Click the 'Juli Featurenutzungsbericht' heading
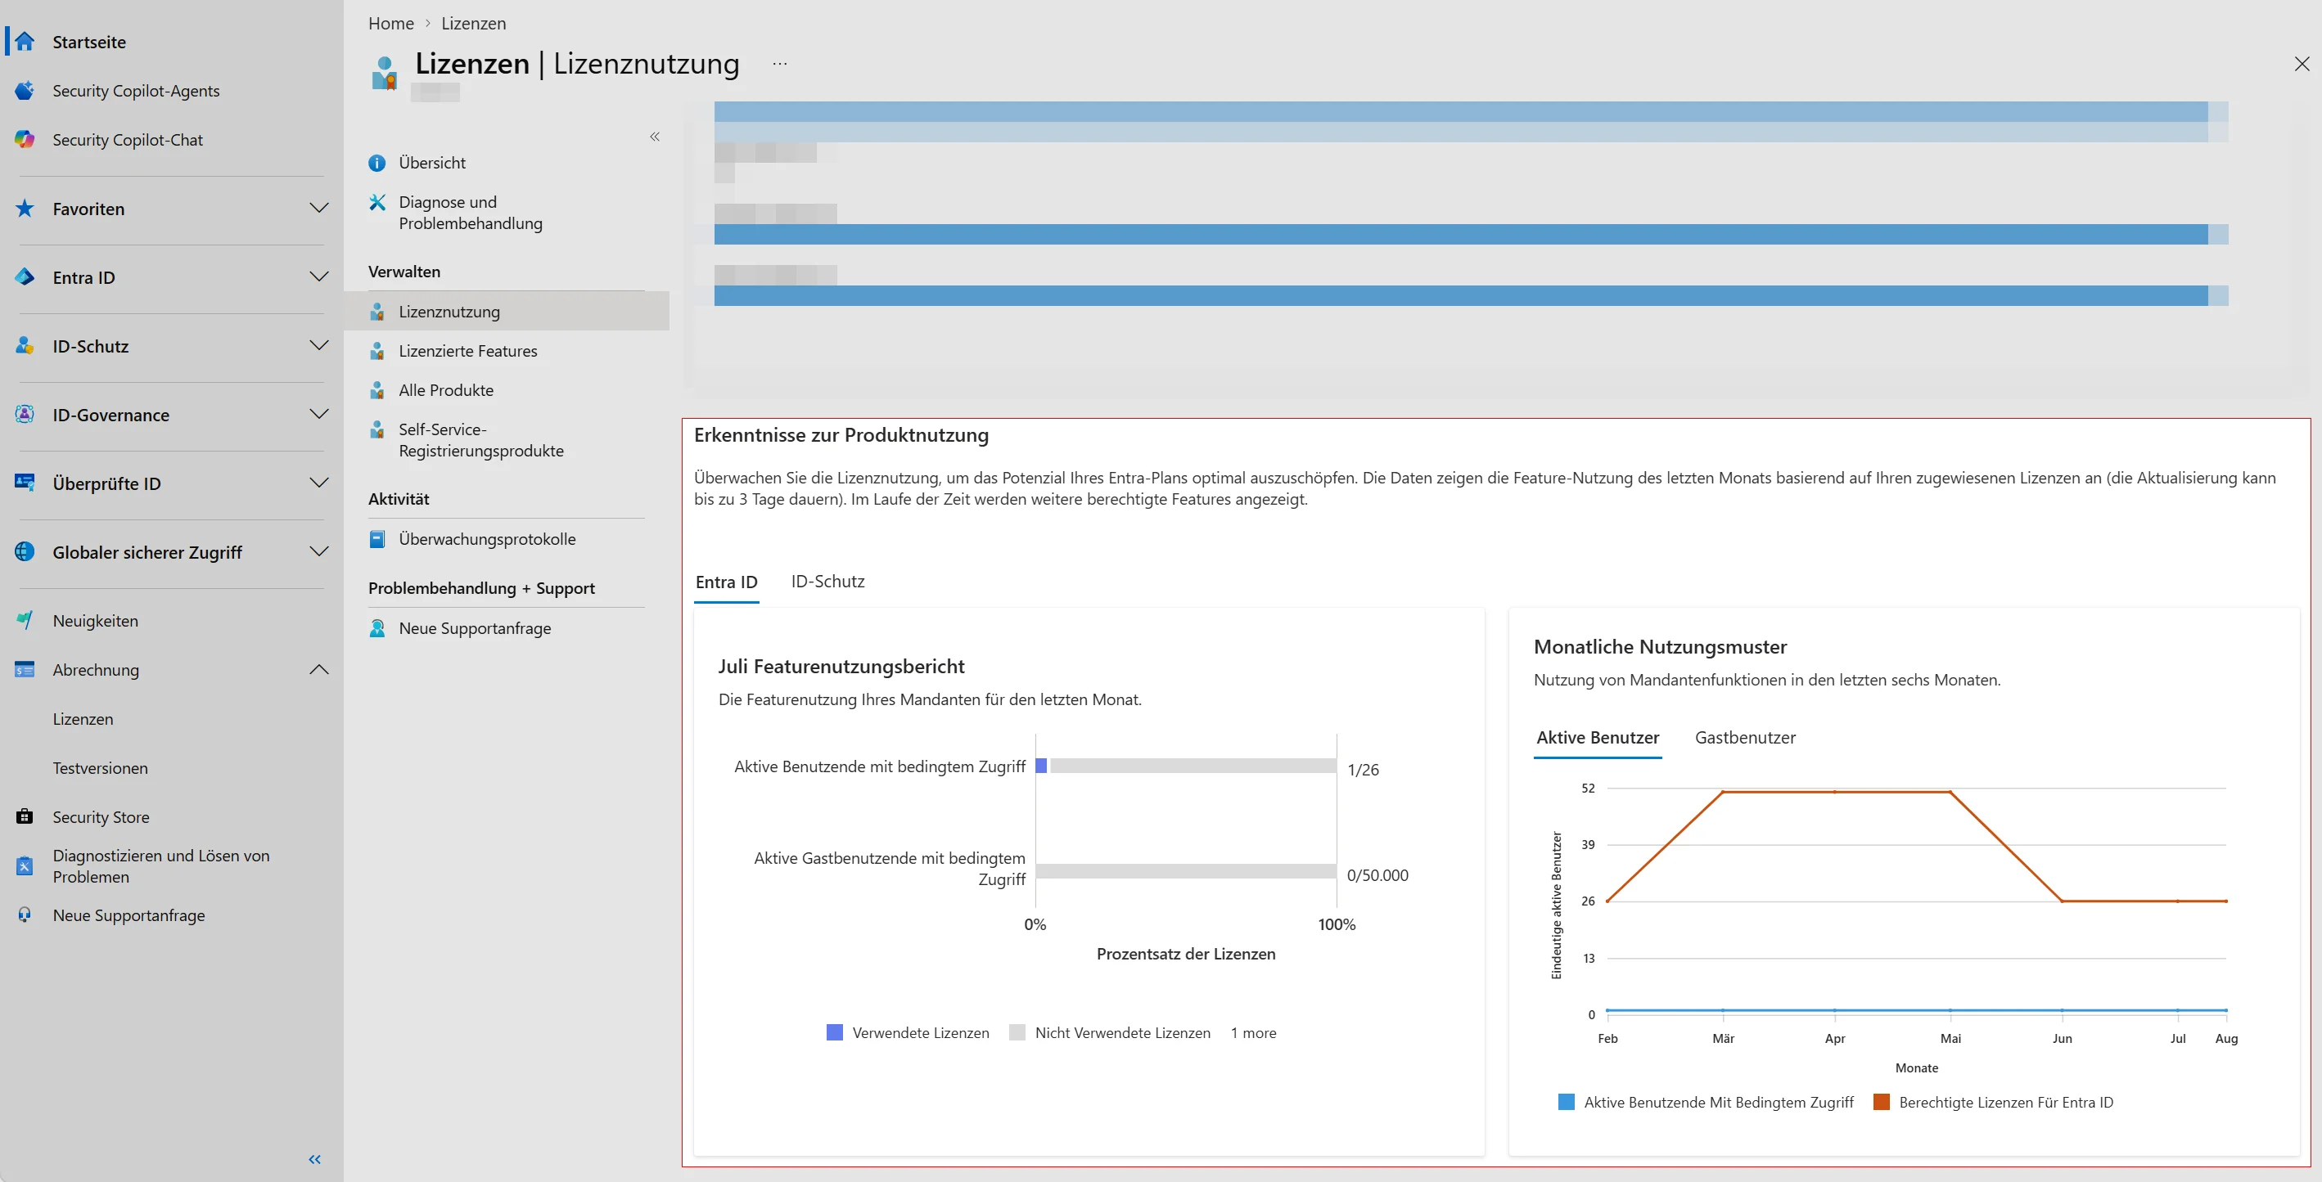The height and width of the screenshot is (1182, 2322). coord(841,667)
